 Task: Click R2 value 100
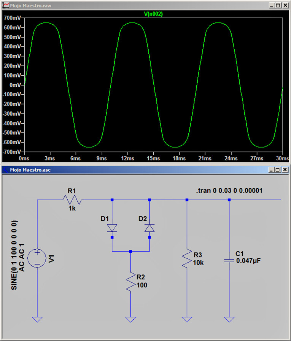pos(142,285)
